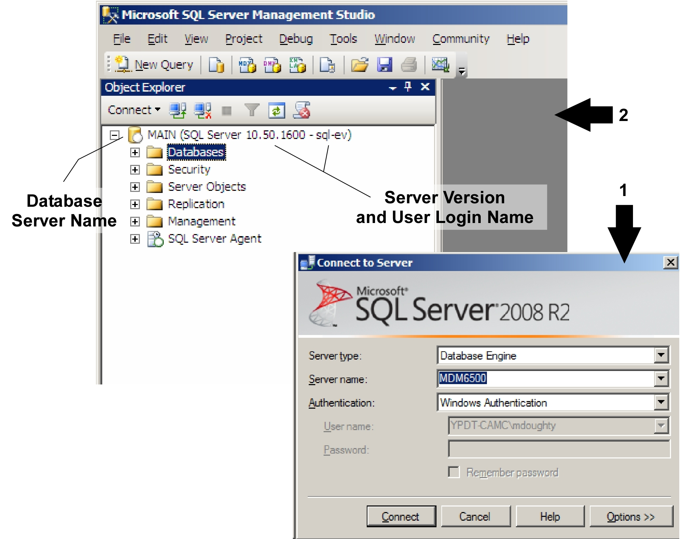Click the SQL Server Compact Query icon
681x539 pixels.
tap(327, 65)
